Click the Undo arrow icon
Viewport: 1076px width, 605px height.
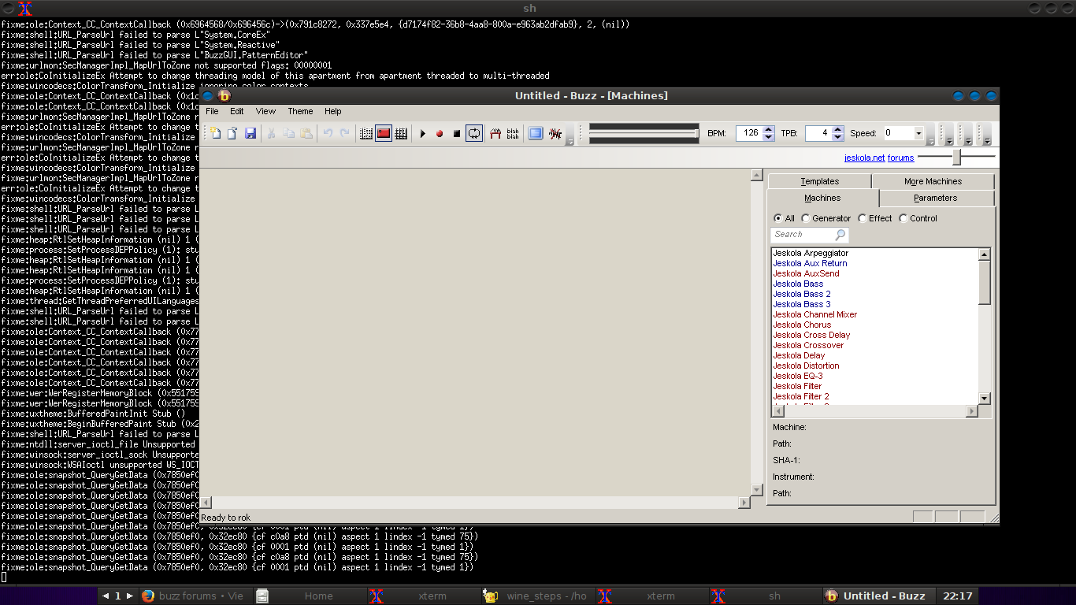tap(328, 133)
